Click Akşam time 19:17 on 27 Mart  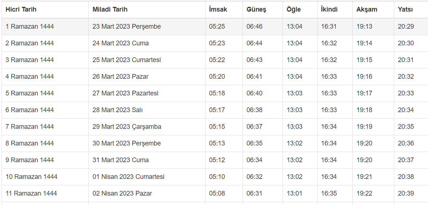[x=364, y=93]
